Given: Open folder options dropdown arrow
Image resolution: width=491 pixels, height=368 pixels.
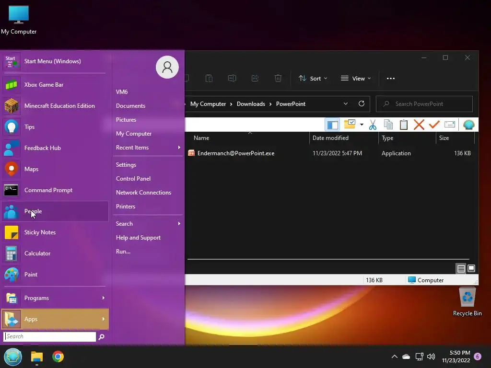Looking at the screenshot, I should [362, 125].
